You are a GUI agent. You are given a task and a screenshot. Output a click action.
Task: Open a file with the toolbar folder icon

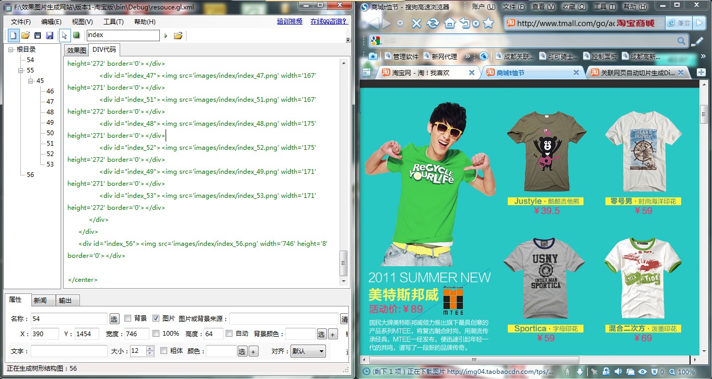[25, 35]
